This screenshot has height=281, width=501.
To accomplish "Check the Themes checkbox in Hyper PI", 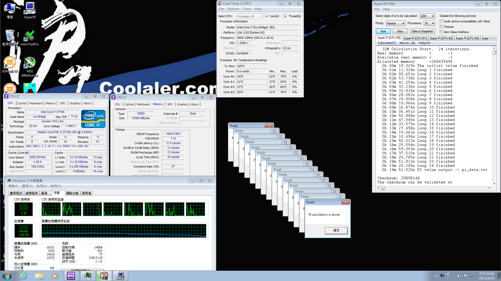I will pyautogui.click(x=441, y=27).
